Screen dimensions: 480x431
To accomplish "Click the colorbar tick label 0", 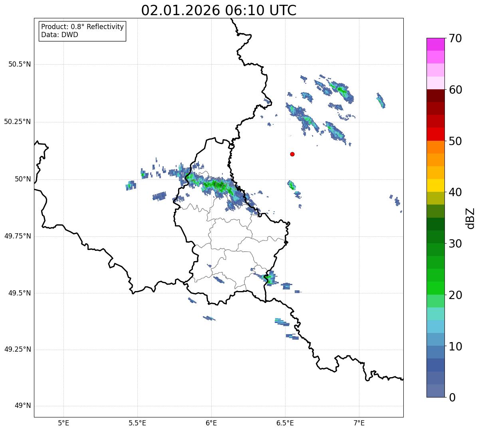I will click(452, 398).
